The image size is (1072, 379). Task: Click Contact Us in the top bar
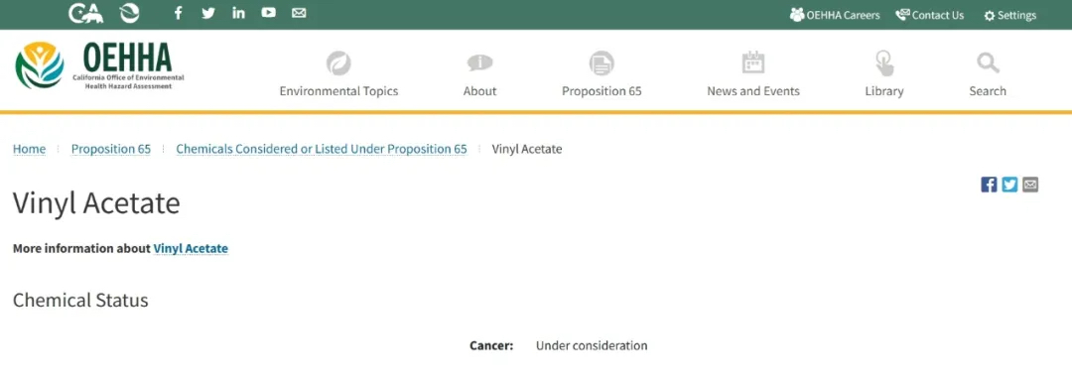pos(930,15)
